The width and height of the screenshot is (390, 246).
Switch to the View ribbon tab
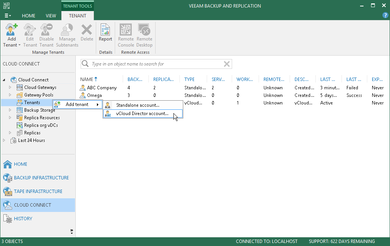point(51,16)
